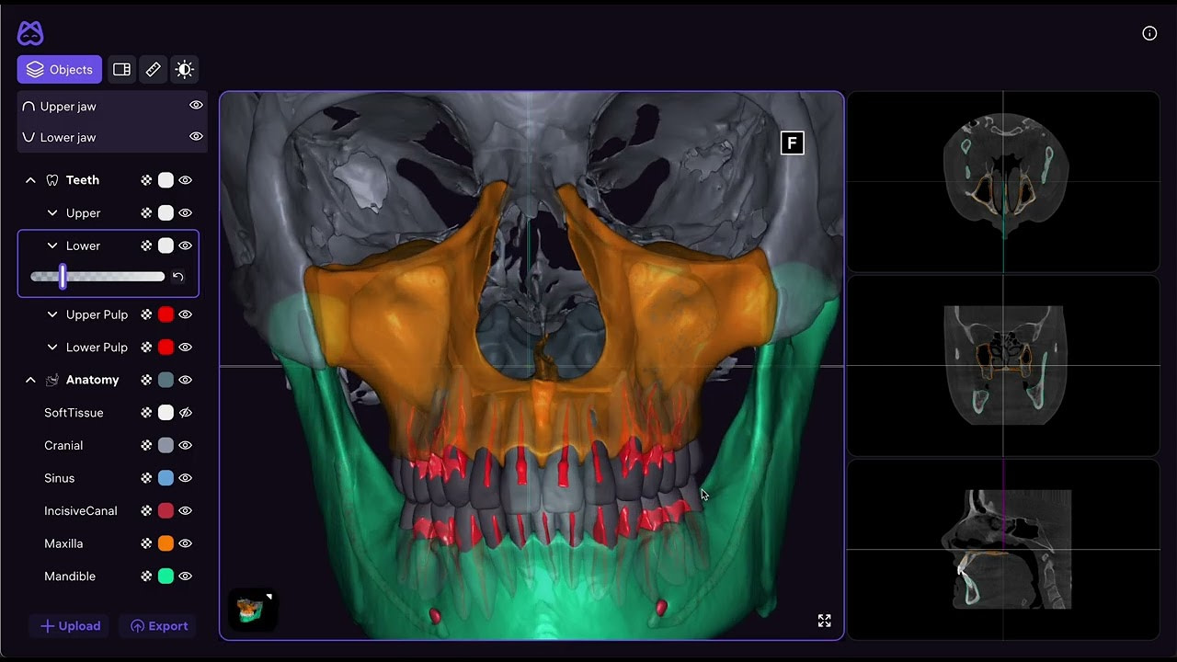Hide the Mandible layer
The image size is (1177, 662).
[x=185, y=576]
